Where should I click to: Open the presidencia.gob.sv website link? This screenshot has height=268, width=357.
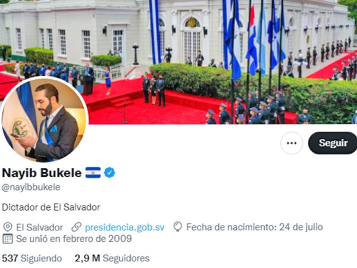click(124, 228)
